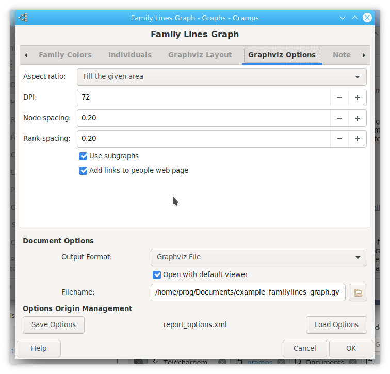The height and width of the screenshot is (374, 390).
Task: Open the Output Format dropdown
Action: [258, 257]
